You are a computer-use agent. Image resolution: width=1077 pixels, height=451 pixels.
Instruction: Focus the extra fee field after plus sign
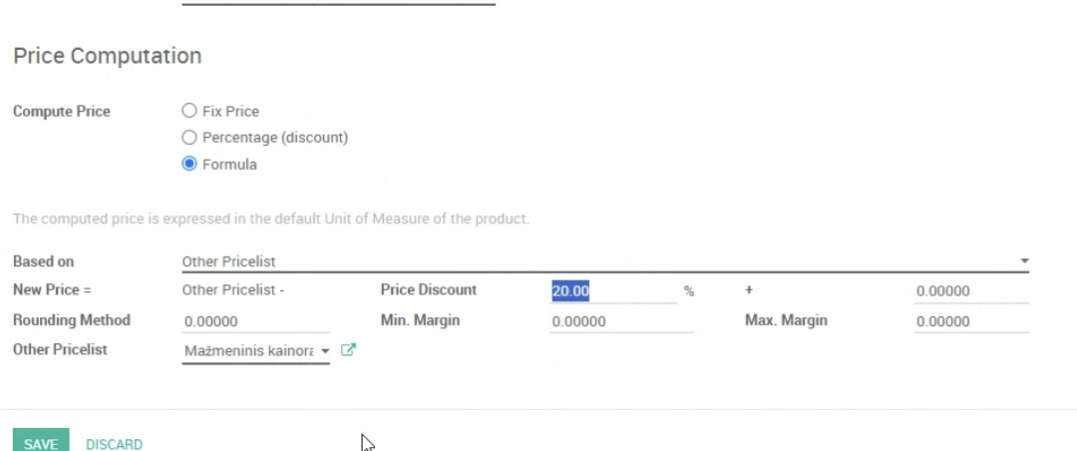pos(970,291)
